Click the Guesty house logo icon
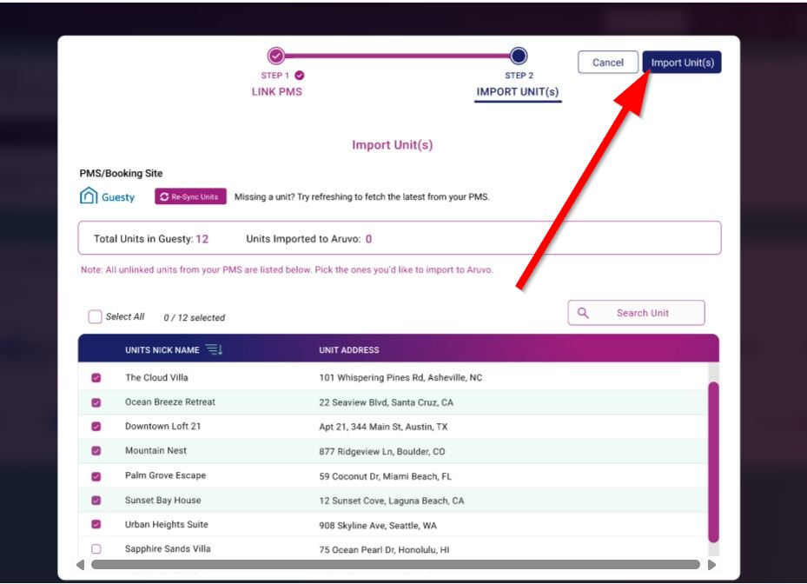Image resolution: width=807 pixels, height=584 pixels. pyautogui.click(x=89, y=196)
